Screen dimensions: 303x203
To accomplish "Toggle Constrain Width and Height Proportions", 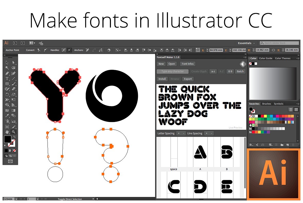I will 273,50.
